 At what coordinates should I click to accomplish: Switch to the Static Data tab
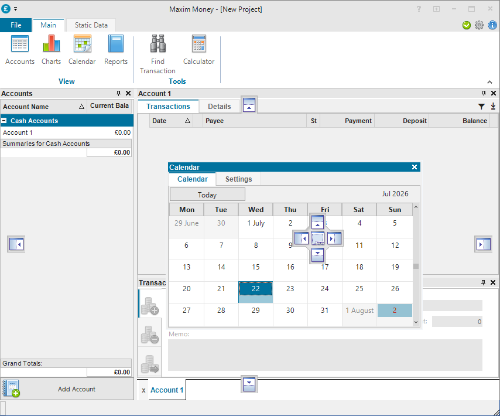[91, 25]
